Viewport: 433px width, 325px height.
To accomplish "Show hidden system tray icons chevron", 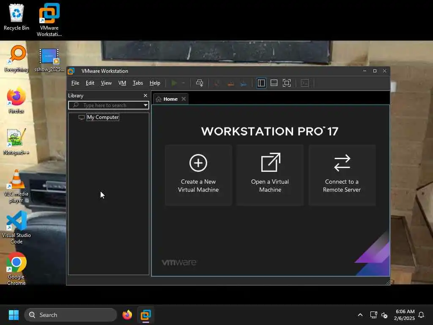I will tap(360, 315).
